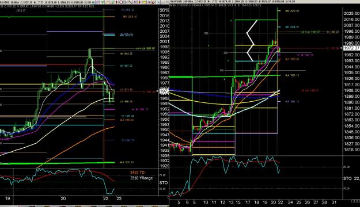Click 1956 on left chart price axis

(164, 119)
